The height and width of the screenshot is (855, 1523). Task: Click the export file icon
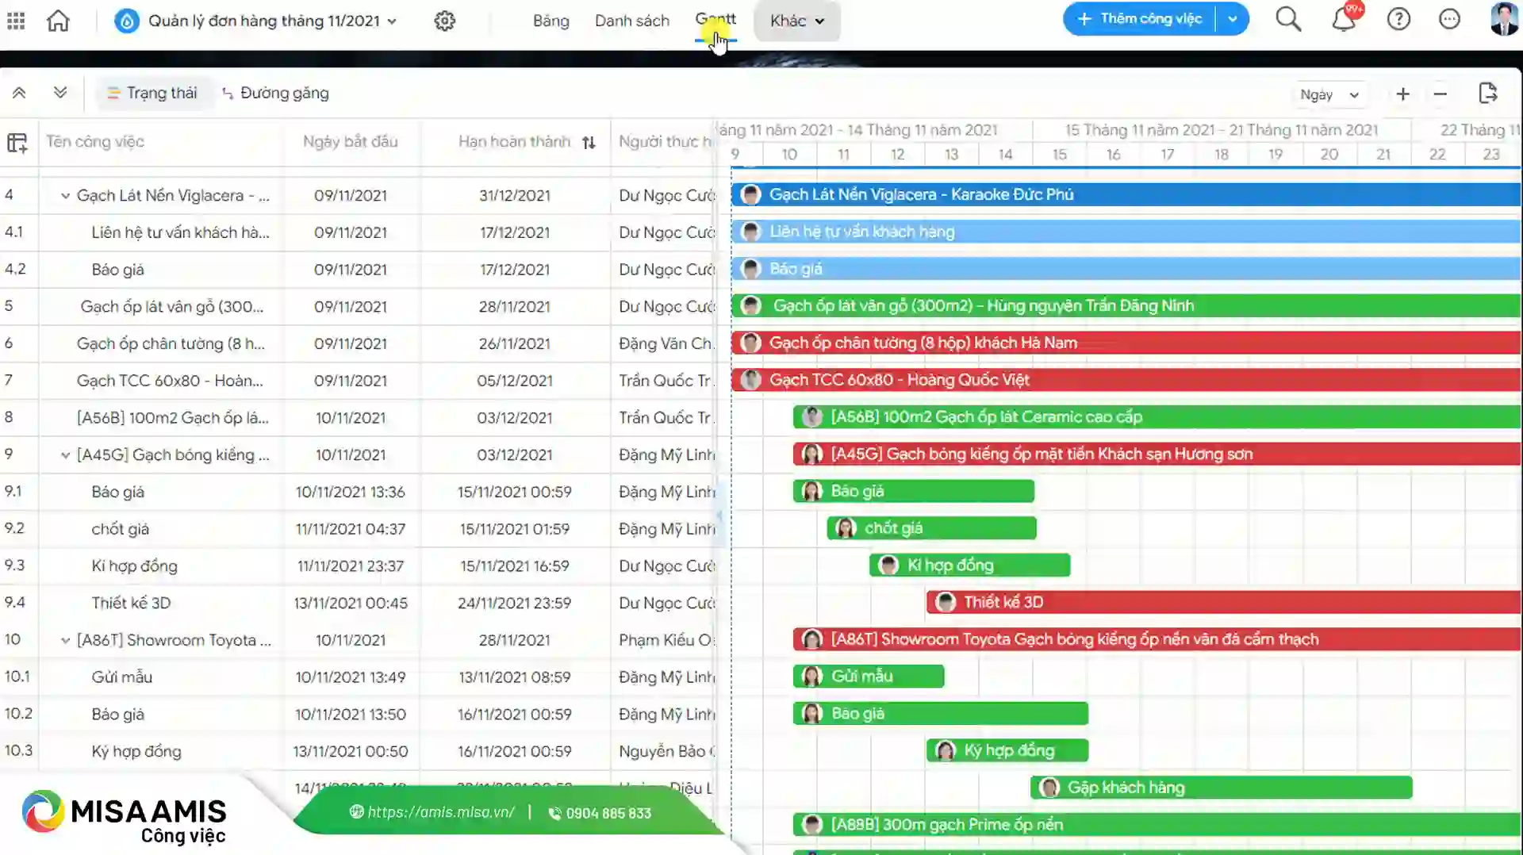click(x=1488, y=94)
